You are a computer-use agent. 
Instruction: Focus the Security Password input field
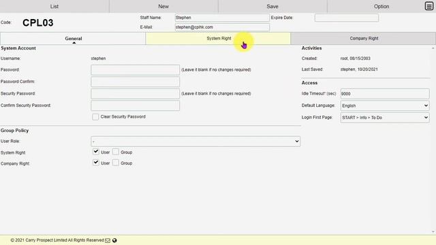click(x=135, y=94)
